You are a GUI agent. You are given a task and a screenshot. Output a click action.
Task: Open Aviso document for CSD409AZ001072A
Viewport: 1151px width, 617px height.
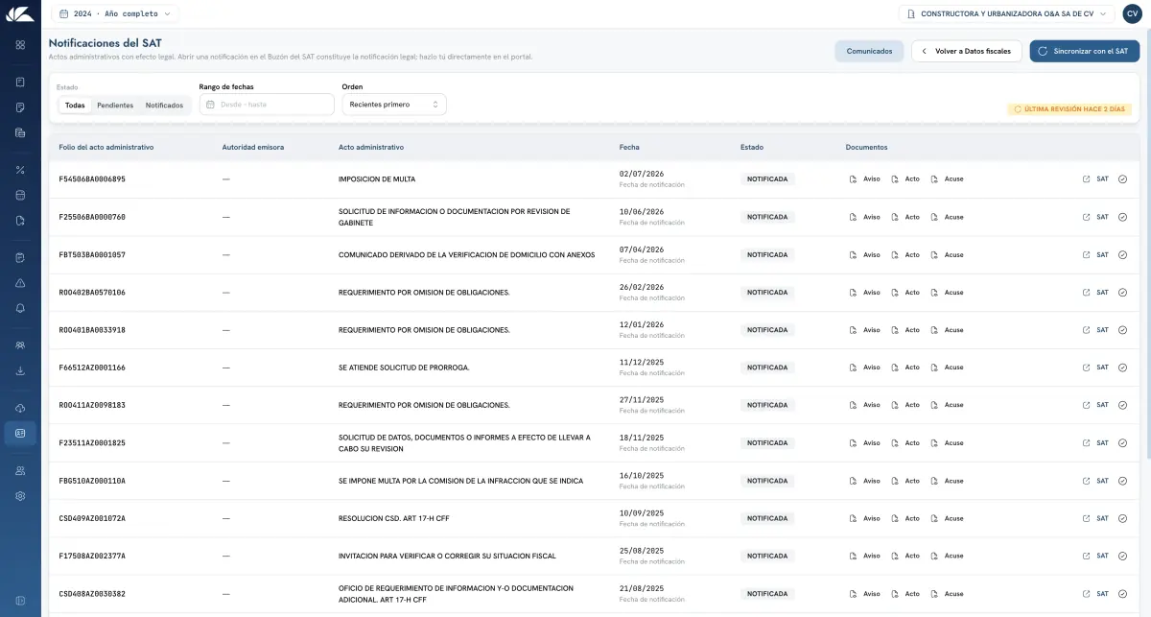click(865, 518)
